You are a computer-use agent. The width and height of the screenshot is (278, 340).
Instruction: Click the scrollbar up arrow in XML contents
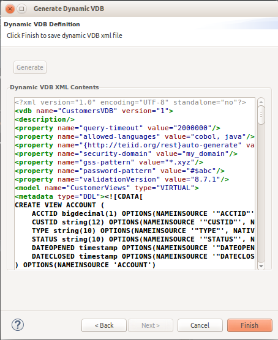261,102
